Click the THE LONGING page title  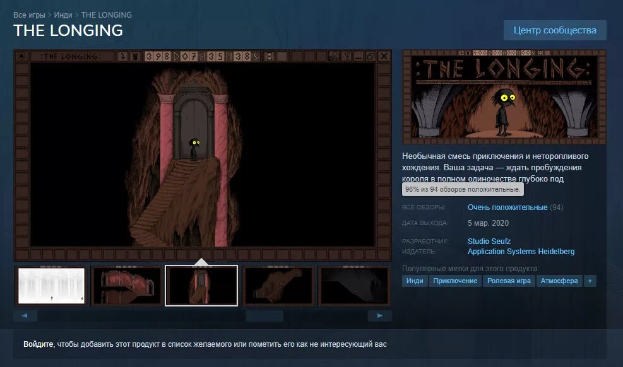point(68,30)
